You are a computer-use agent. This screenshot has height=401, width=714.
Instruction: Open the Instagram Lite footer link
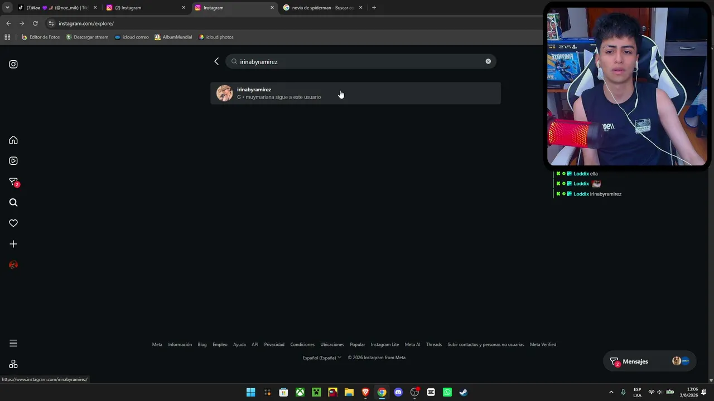point(385,344)
